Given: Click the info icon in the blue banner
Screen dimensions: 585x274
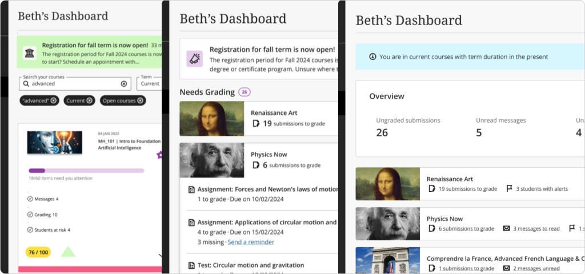Looking at the screenshot, I should point(372,57).
